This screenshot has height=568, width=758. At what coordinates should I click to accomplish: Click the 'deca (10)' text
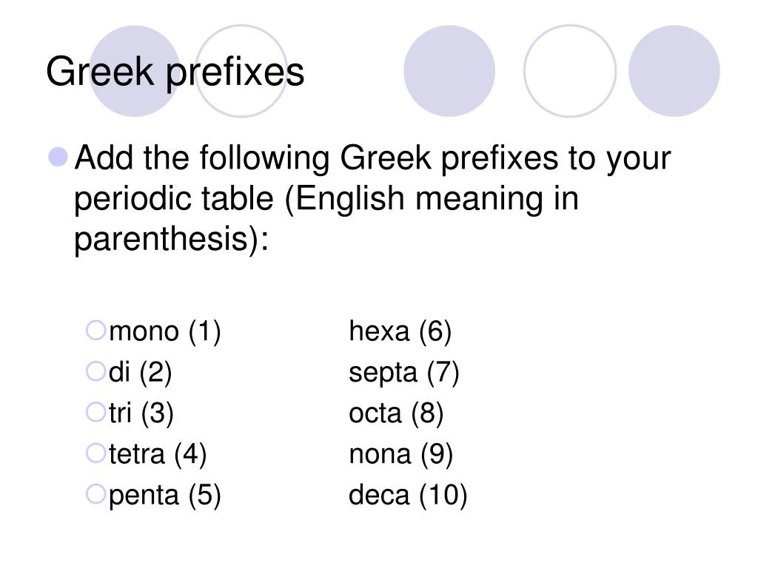pos(408,495)
